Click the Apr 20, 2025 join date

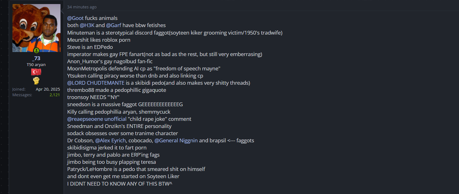(x=48, y=89)
